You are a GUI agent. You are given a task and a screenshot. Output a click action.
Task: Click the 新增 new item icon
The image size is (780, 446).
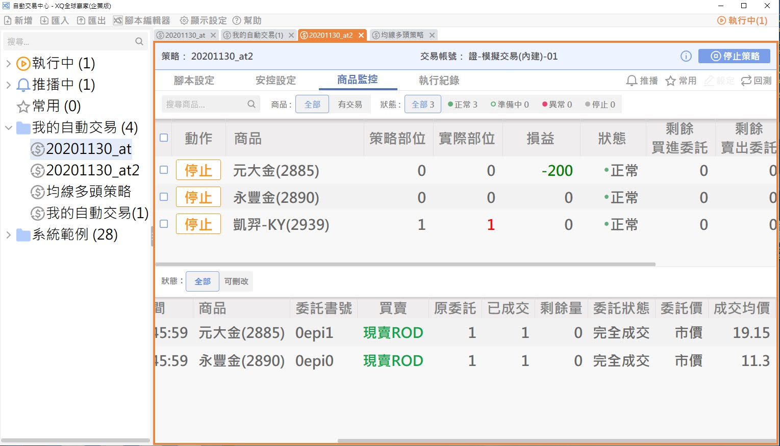pos(8,20)
